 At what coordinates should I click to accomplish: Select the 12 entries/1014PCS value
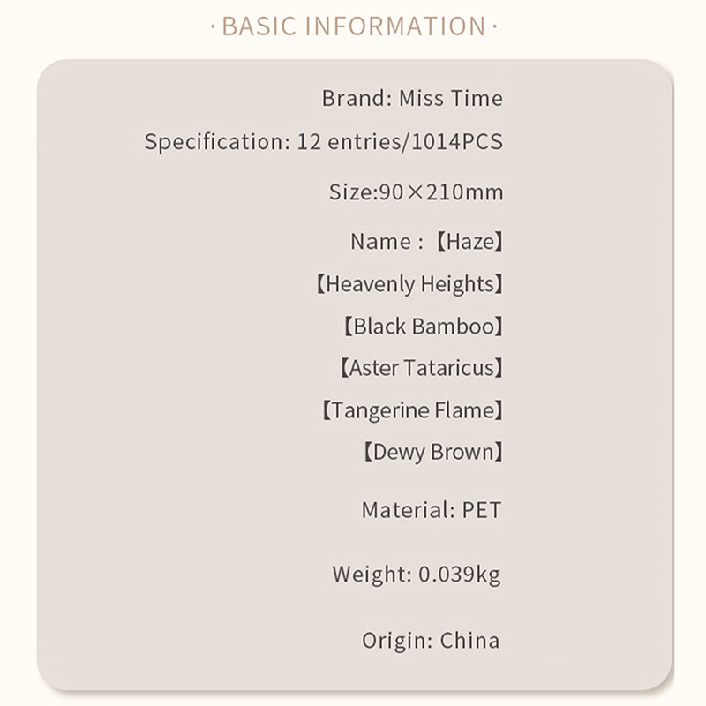pos(396,141)
